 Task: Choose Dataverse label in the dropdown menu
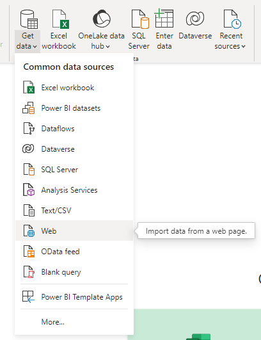pyautogui.click(x=58, y=149)
